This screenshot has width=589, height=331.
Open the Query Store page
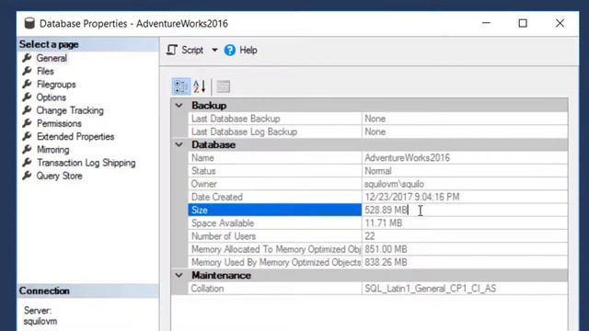[59, 176]
